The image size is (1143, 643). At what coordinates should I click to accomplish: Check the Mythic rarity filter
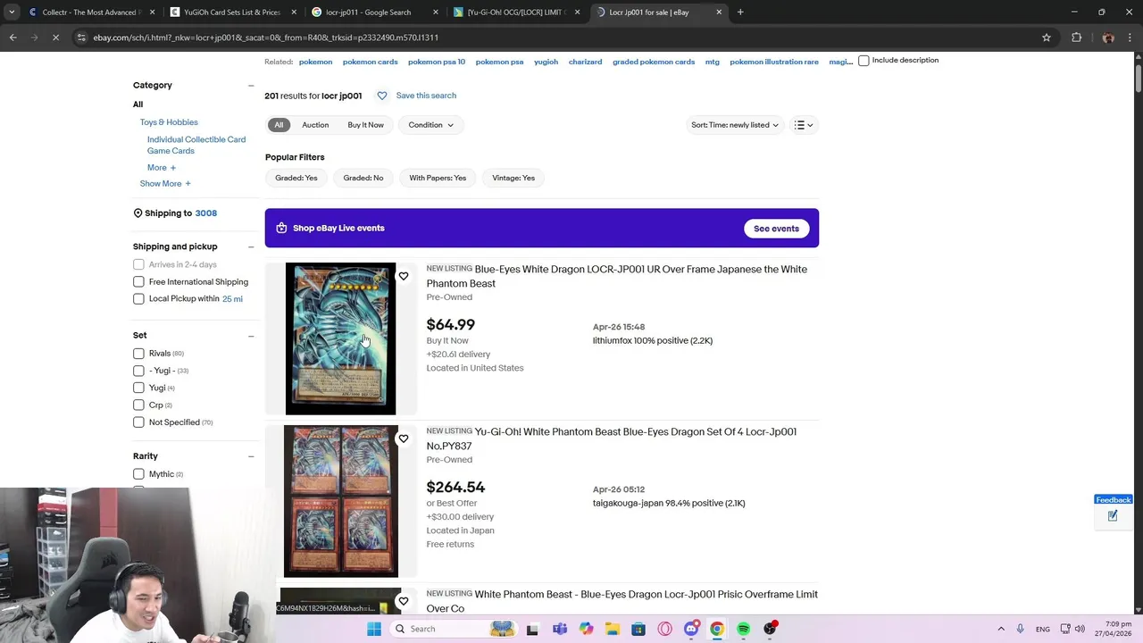pyautogui.click(x=138, y=474)
